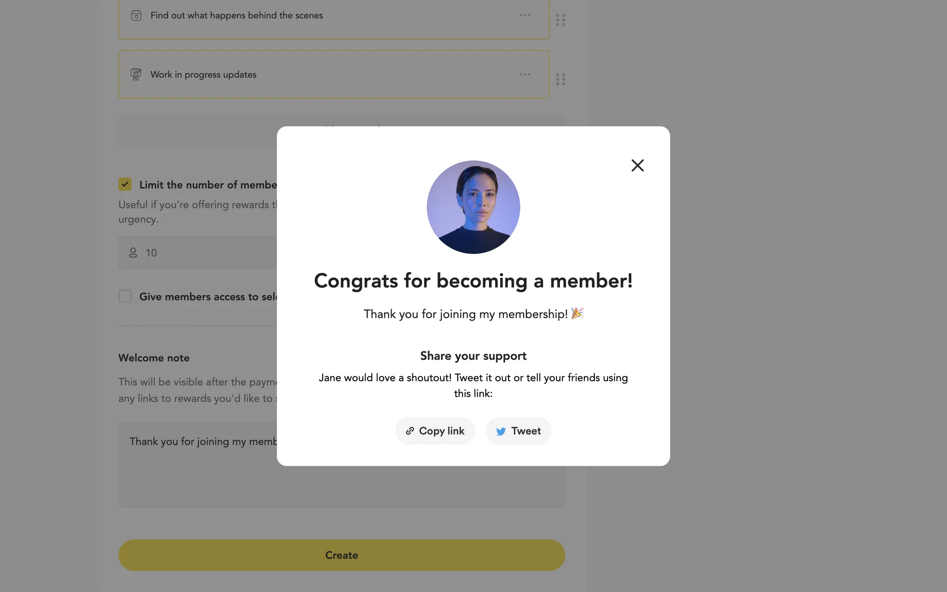Open options menu for behind the scenes reward
947x592 pixels.
pos(525,15)
